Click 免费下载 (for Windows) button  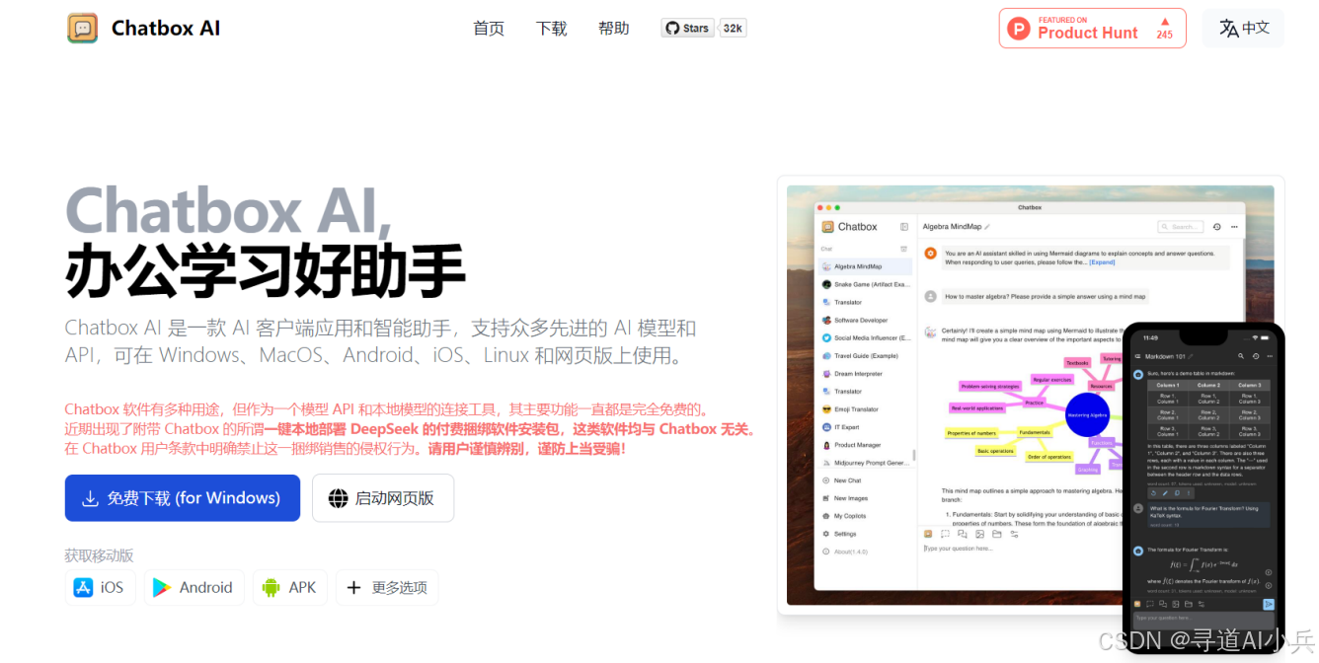click(183, 498)
